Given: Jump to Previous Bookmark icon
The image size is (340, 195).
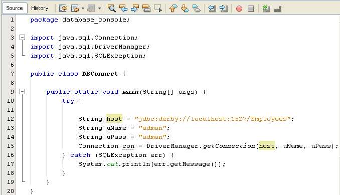Looking at the screenshot, I should click(173, 9).
